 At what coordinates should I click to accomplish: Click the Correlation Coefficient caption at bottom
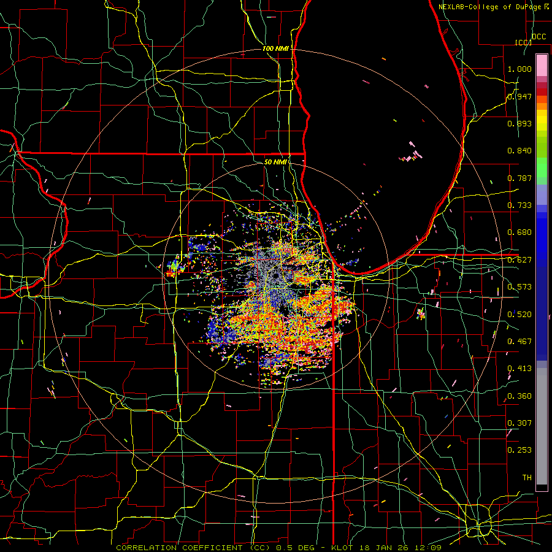278,548
